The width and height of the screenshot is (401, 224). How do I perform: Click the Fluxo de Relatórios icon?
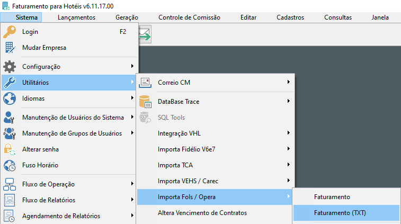pos(10,200)
